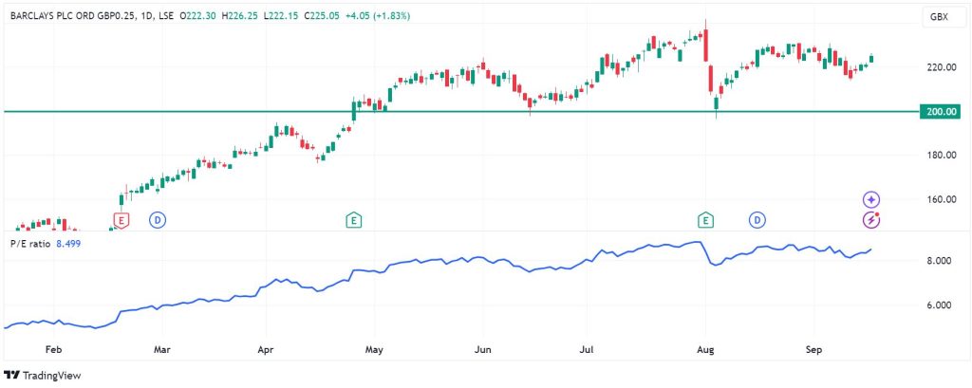Click the 220.00 price axis label
972x388 pixels.
pyautogui.click(x=941, y=67)
